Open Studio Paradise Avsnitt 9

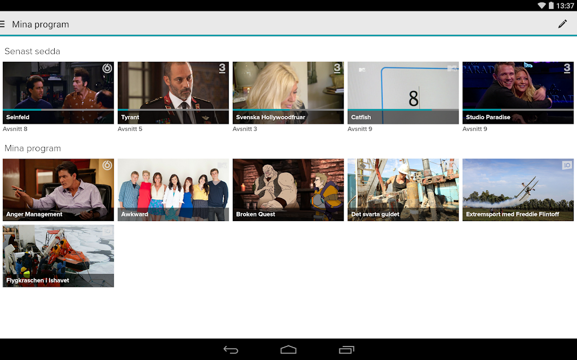click(518, 93)
